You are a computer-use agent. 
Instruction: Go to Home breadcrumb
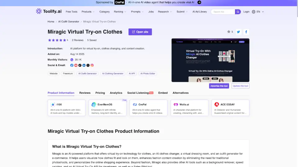coord(51,22)
